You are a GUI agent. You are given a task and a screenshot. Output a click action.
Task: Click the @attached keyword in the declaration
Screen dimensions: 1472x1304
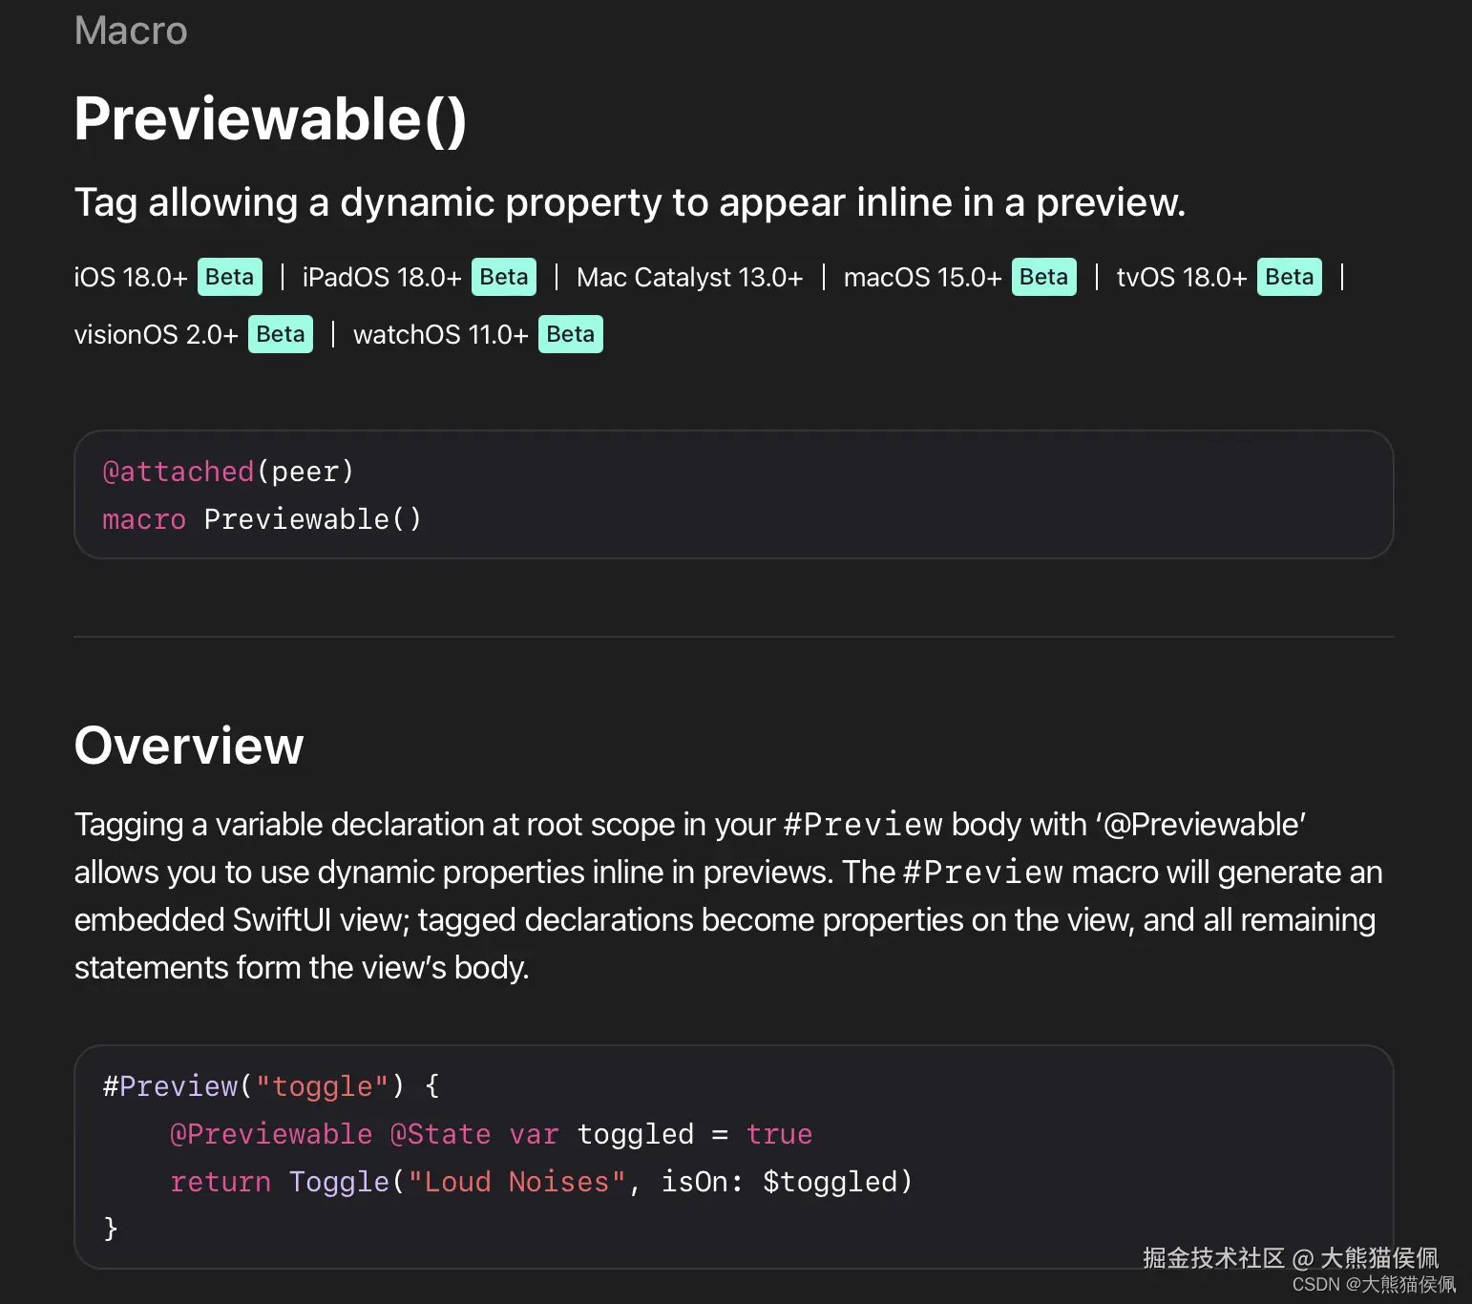[179, 472]
